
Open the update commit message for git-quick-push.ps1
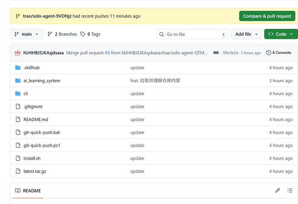coord(137,145)
